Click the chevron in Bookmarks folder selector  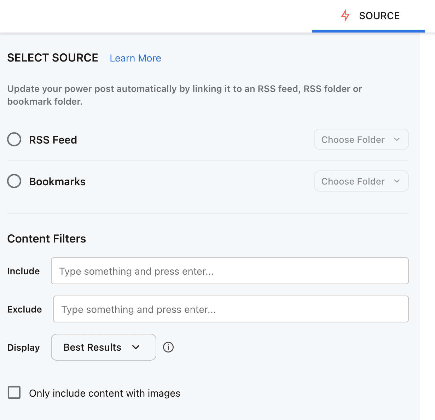click(x=397, y=181)
